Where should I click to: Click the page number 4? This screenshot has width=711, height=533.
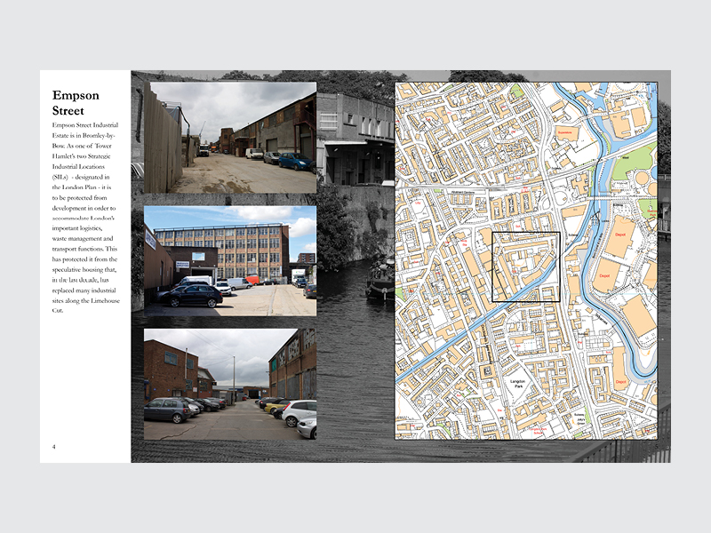pos(53,446)
